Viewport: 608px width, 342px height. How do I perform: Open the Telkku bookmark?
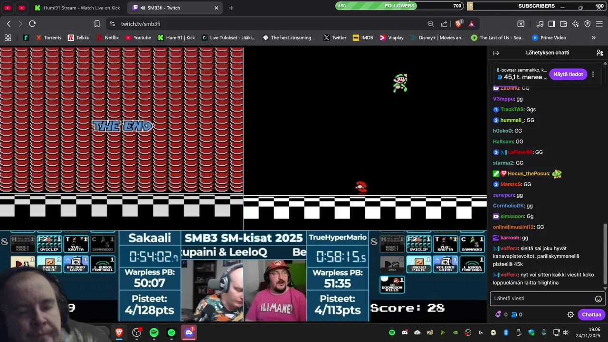click(x=78, y=38)
